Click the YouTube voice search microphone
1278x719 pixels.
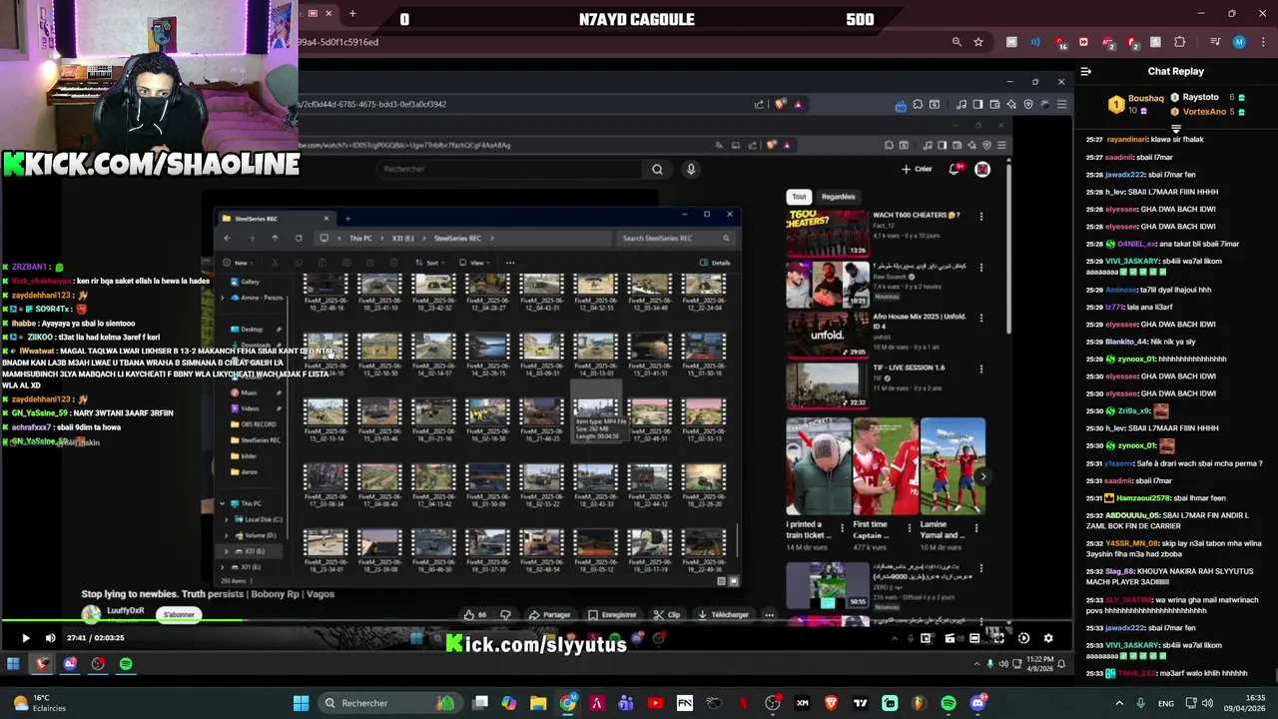(690, 170)
